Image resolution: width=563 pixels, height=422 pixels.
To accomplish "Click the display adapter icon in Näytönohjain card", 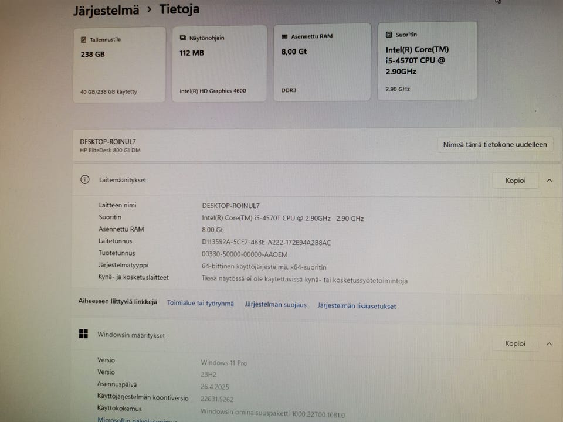I will coord(183,38).
